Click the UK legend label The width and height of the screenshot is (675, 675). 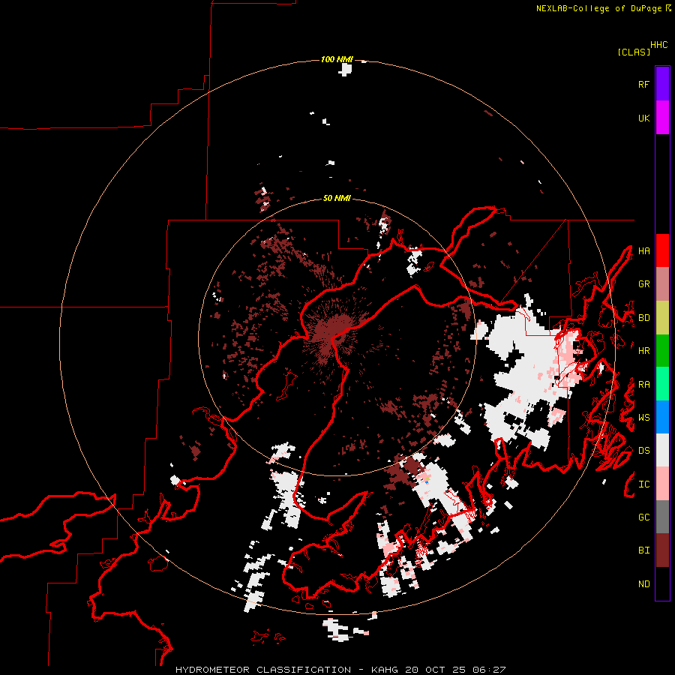click(x=643, y=118)
